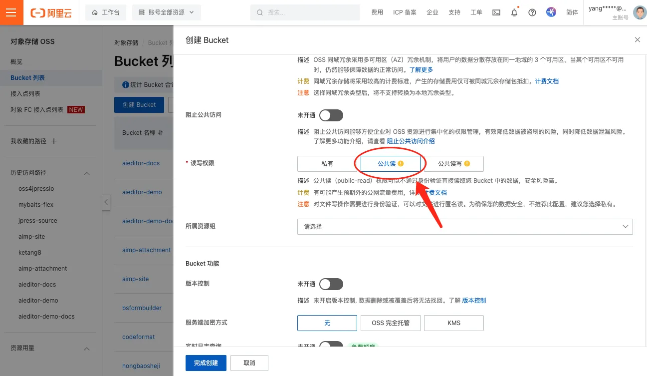
Task: Click the Alibaba Cloud logo
Action: (51, 12)
